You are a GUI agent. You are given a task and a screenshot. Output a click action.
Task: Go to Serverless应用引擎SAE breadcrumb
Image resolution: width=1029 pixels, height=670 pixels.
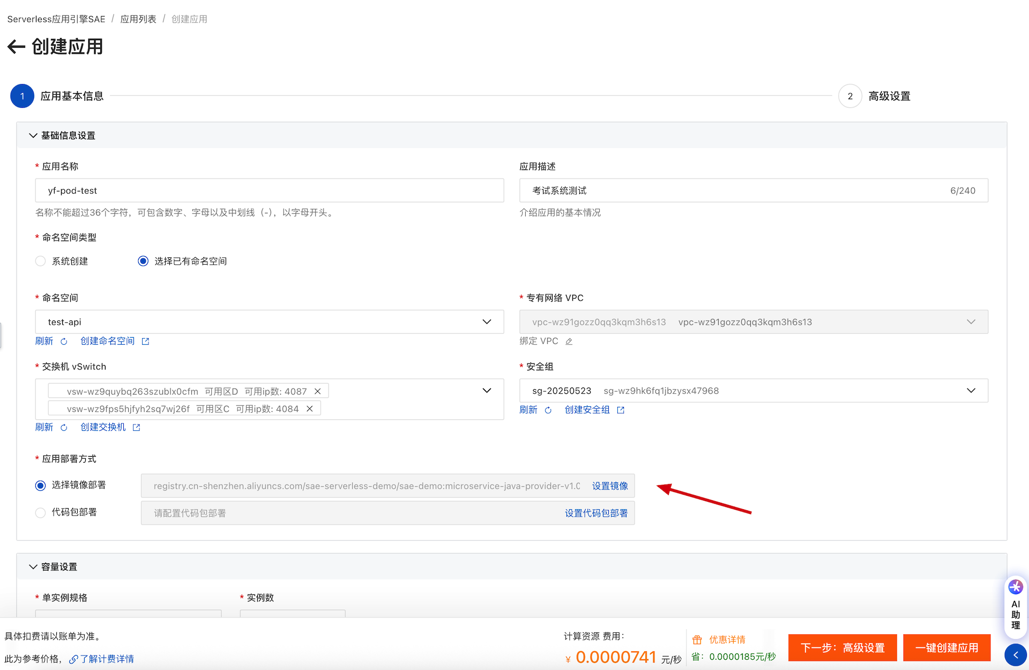pyautogui.click(x=56, y=19)
